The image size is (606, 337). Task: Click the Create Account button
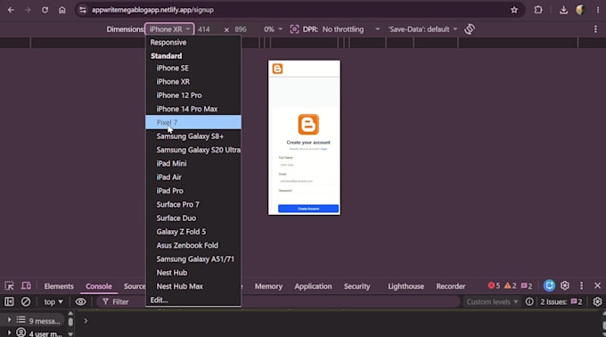pyautogui.click(x=308, y=209)
